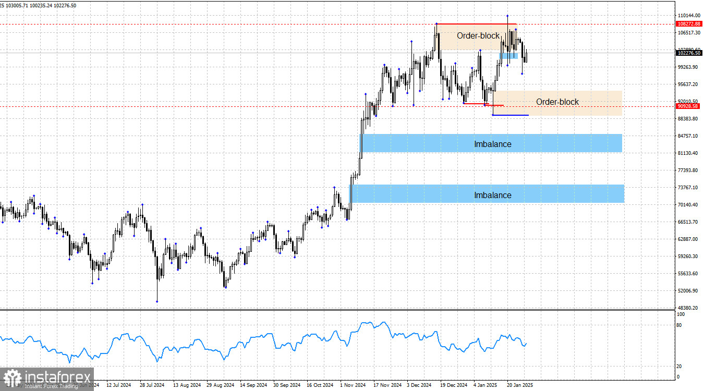Click the 3 Dec 2024 date label
Screen dimensions: 704x391
(420, 385)
